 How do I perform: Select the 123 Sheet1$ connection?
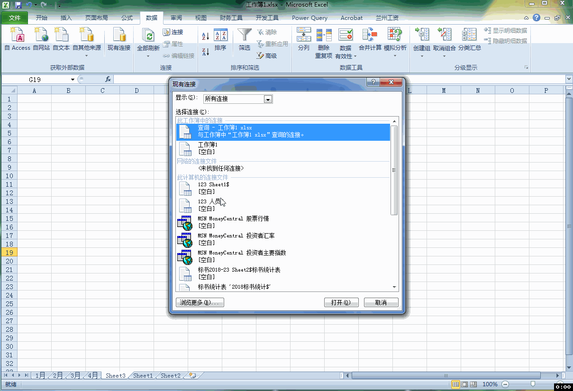[x=283, y=188]
